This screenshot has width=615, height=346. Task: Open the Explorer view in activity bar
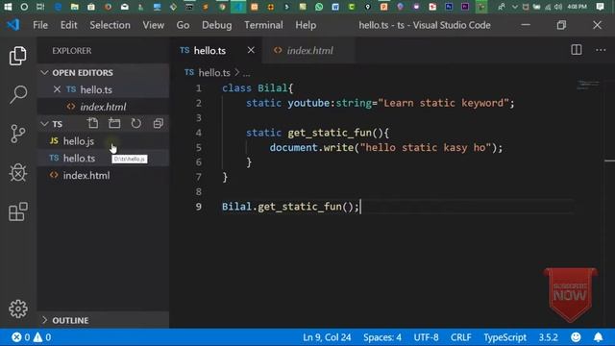tap(18, 56)
